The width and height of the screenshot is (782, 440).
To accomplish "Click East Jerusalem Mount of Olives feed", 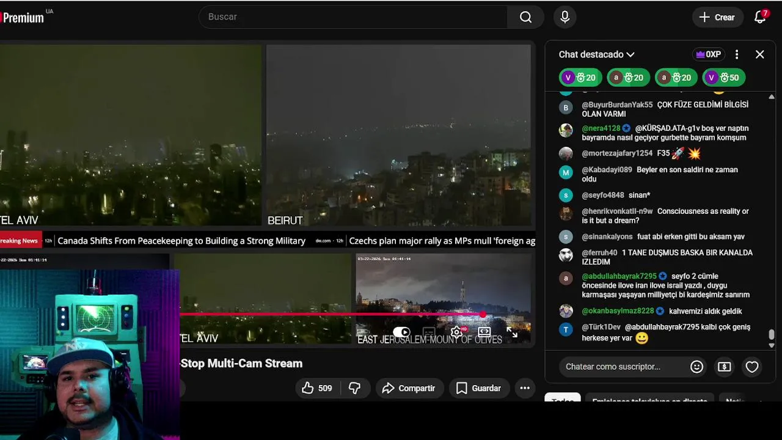I will click(443, 298).
